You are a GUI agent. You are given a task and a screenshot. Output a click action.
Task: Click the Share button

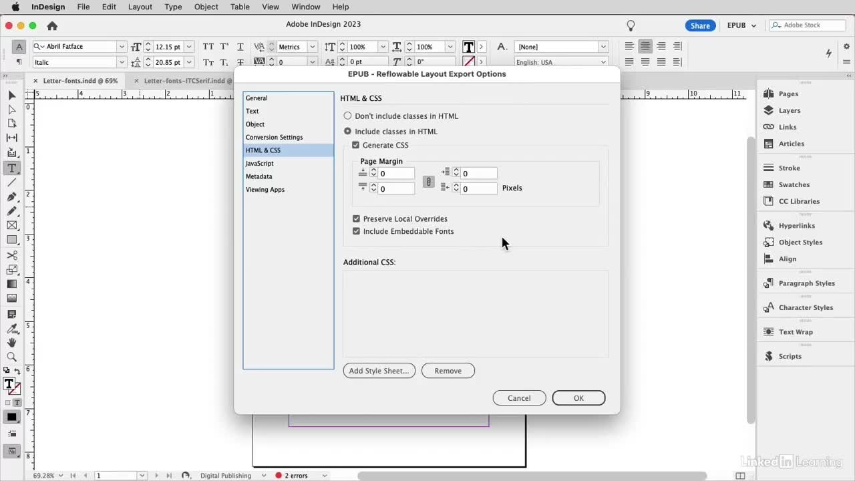coord(700,25)
